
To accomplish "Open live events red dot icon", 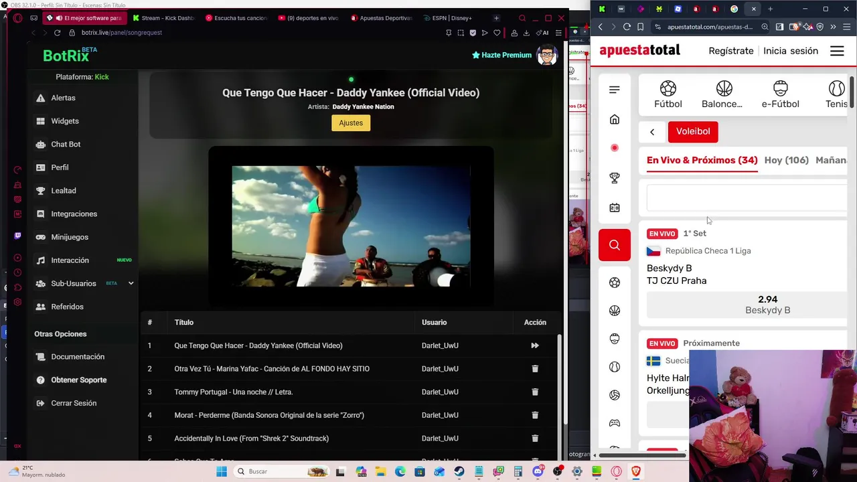I will (615, 148).
